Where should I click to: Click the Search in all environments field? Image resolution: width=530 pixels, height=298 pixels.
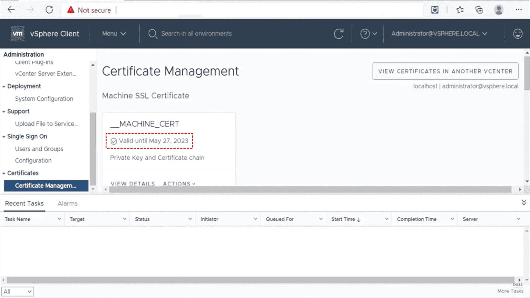point(196,34)
